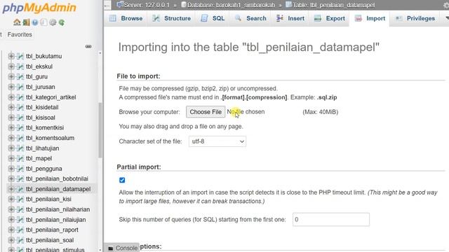
Task: Click Database: barokah1_simbarokah breadcrumb link
Action: (231, 5)
